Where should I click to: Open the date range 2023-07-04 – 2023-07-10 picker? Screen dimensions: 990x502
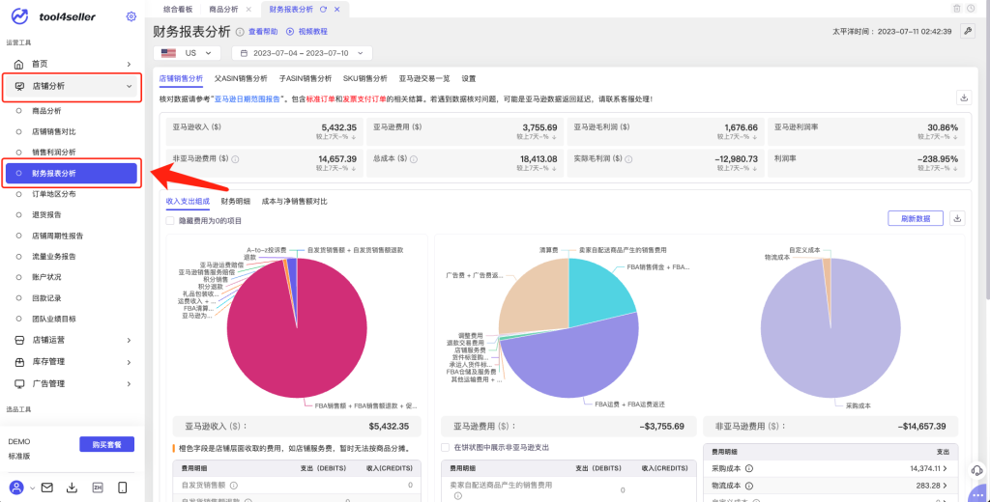[x=302, y=53]
